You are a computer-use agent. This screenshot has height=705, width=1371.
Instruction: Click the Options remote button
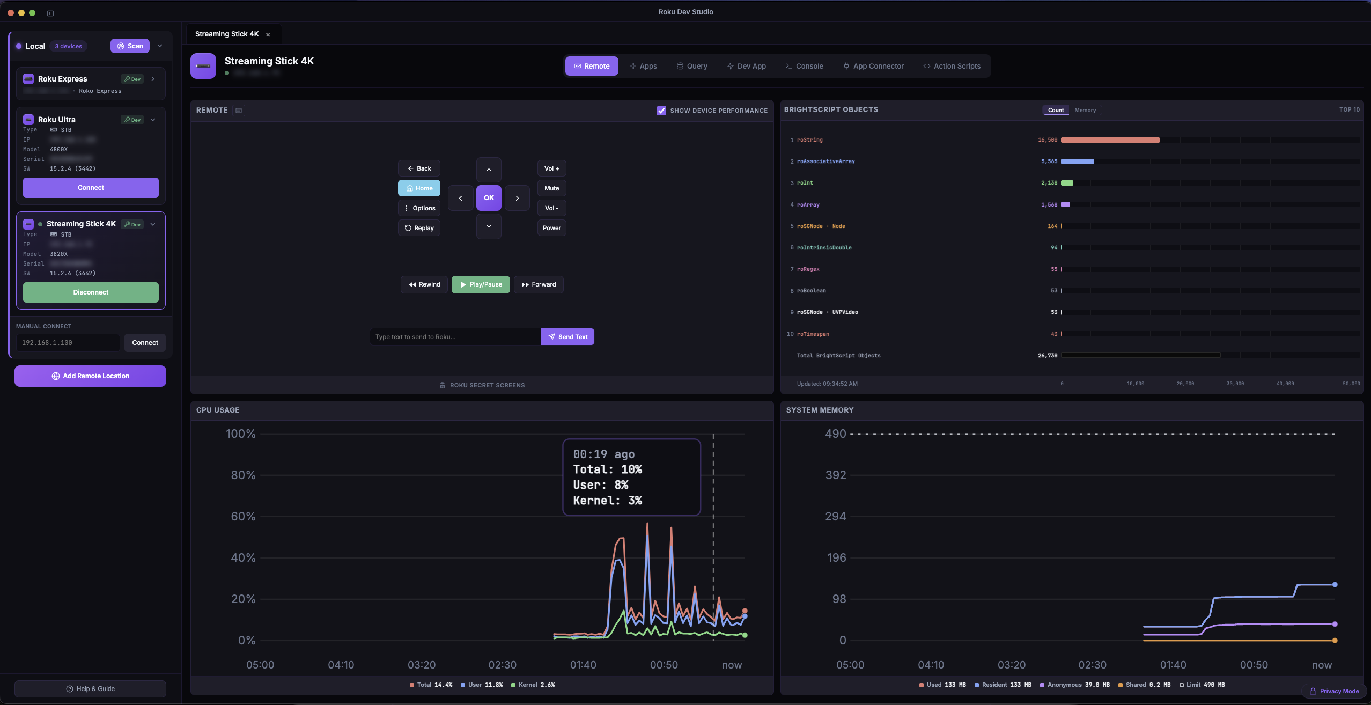coord(419,208)
